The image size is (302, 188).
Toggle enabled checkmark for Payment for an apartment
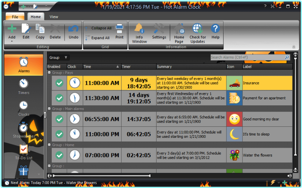[x=59, y=98]
